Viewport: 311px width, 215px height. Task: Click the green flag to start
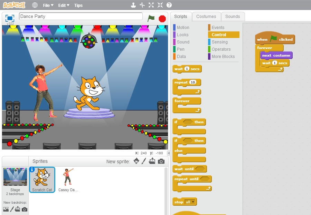click(x=151, y=18)
